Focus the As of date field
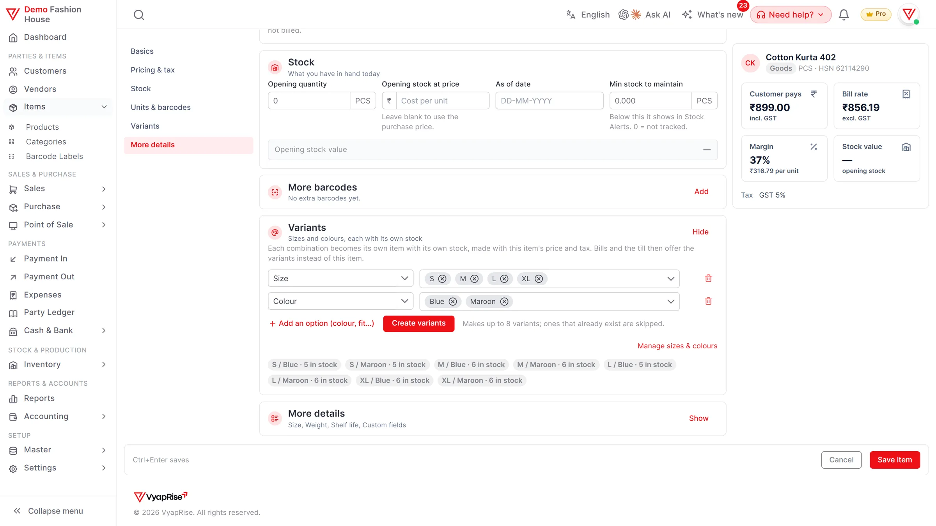The image size is (936, 526). point(549,101)
